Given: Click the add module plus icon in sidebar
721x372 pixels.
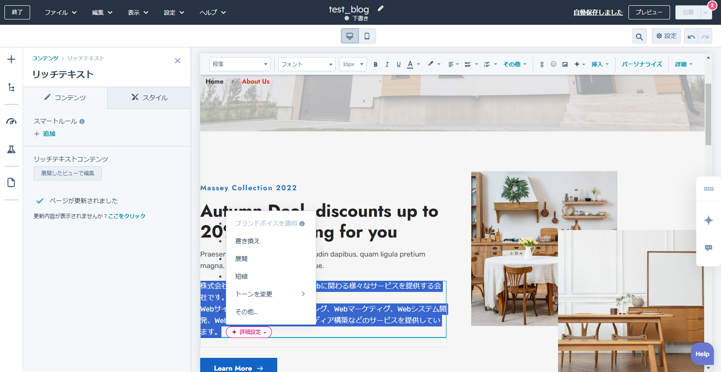Looking at the screenshot, I should 12,59.
